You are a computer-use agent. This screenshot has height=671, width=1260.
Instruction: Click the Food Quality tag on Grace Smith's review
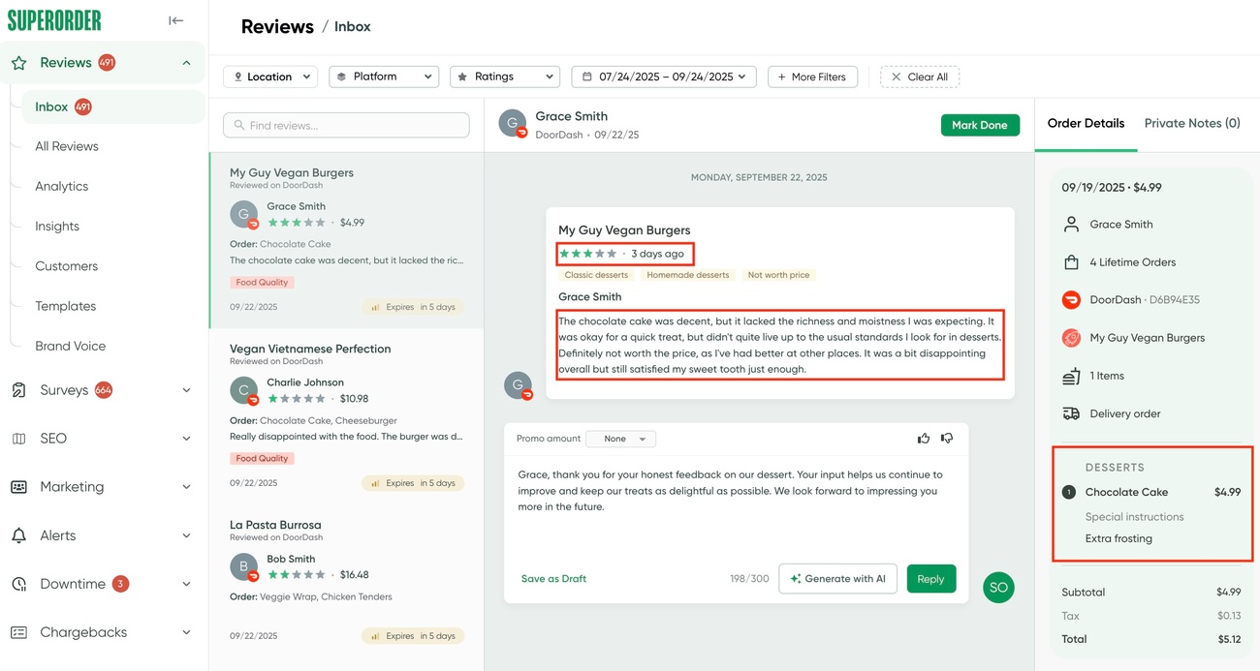click(x=262, y=283)
